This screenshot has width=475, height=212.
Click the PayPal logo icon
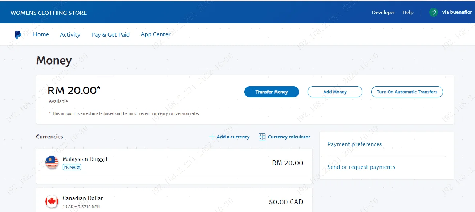[x=18, y=35]
